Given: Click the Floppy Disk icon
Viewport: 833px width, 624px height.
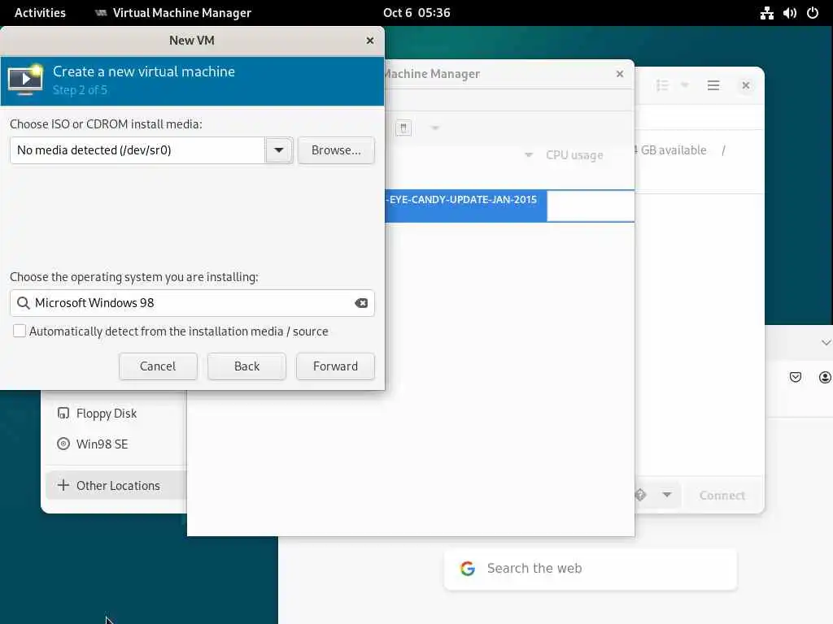Looking at the screenshot, I should 63,413.
